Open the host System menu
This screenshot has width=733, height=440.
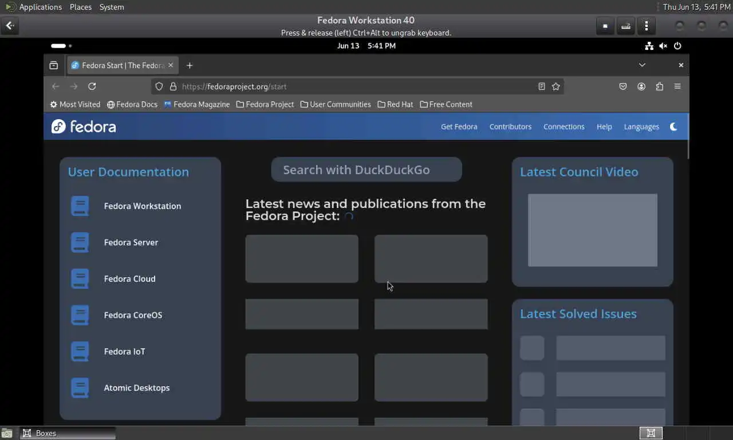112,7
